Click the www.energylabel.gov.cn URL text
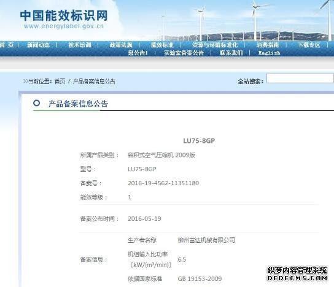334x287 pixels. point(64,26)
